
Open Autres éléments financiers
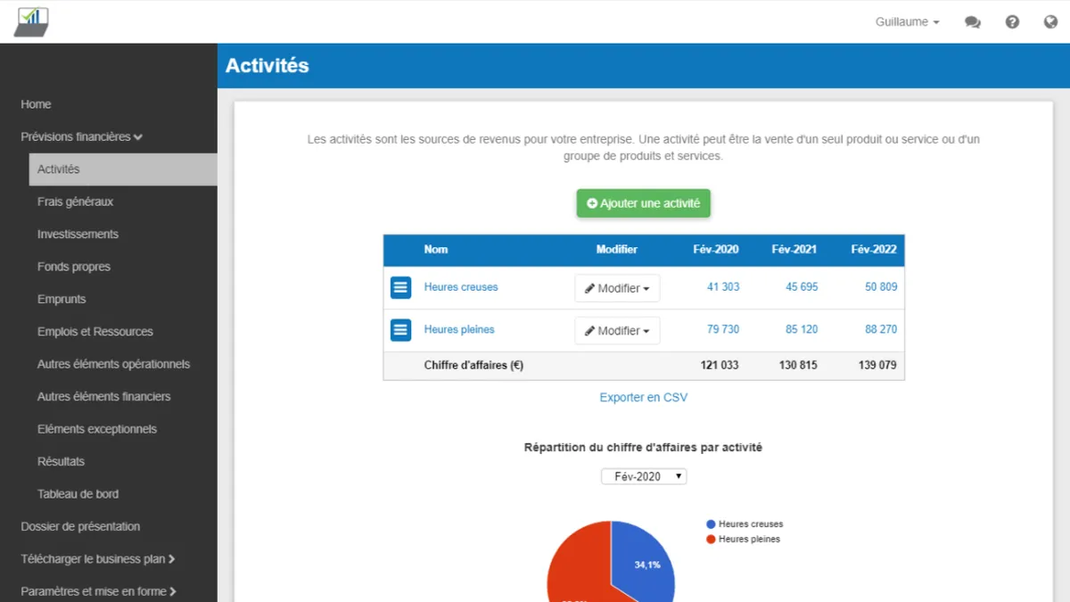click(x=103, y=396)
